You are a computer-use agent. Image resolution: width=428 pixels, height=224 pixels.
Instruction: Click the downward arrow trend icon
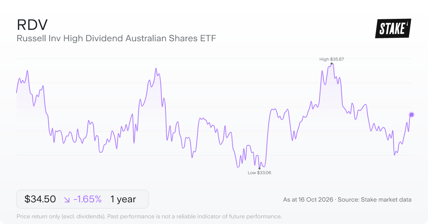pos(67,199)
